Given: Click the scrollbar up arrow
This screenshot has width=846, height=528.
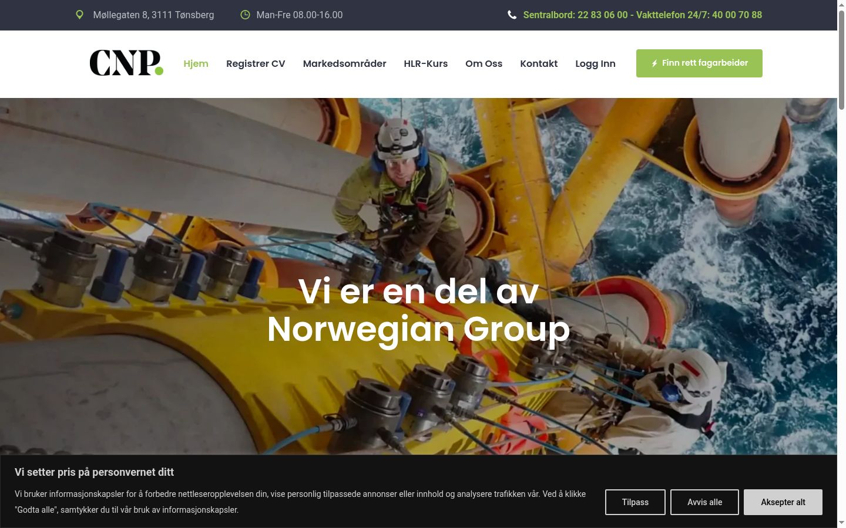Looking at the screenshot, I should tap(841, 5).
